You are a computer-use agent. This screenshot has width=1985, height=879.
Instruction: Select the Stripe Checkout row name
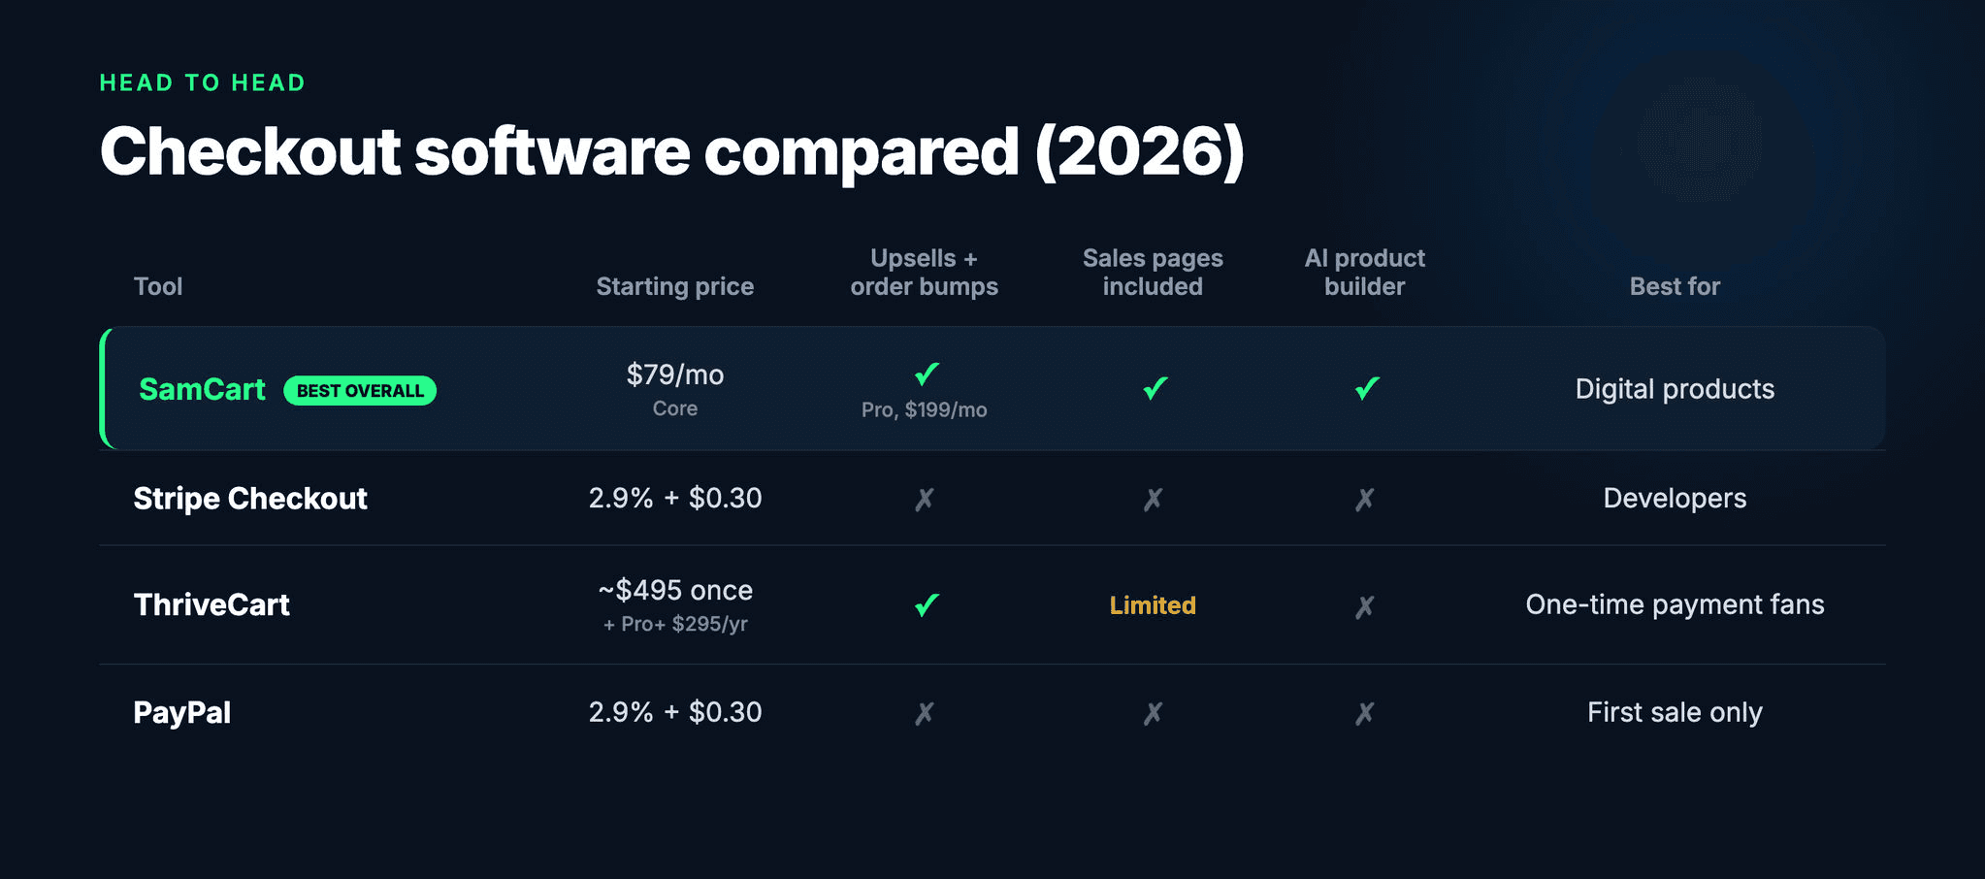[x=250, y=499]
